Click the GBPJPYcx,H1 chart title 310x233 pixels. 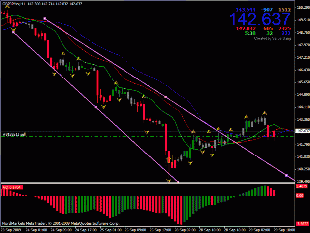click(14, 4)
